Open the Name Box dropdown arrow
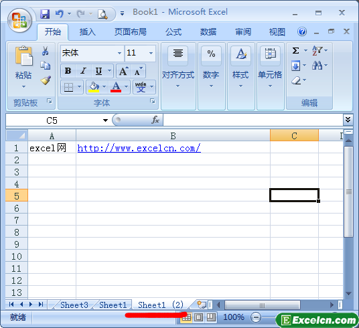Screen dimensions: 359x328 [105, 120]
